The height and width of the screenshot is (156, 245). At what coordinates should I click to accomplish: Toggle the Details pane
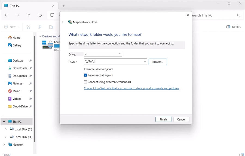click(234, 27)
